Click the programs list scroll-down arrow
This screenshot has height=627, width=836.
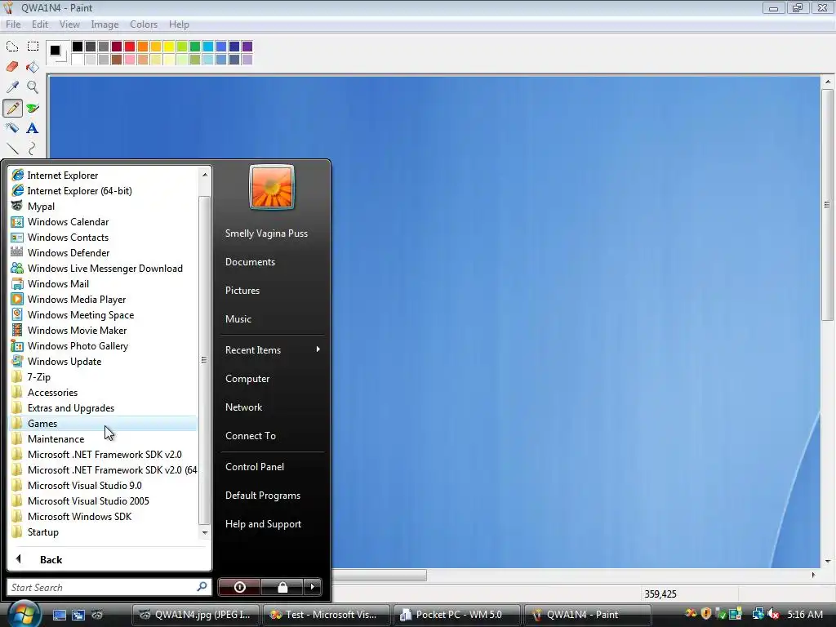[205, 532]
